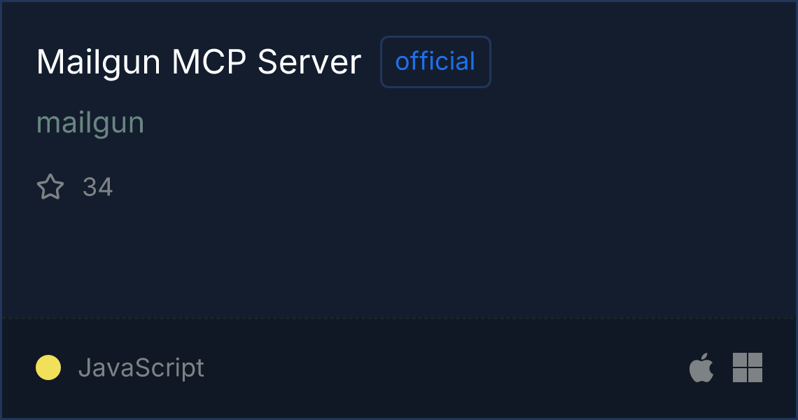Select the Apple macOS platform icon
Viewport: 798px width, 420px height.
tap(701, 367)
